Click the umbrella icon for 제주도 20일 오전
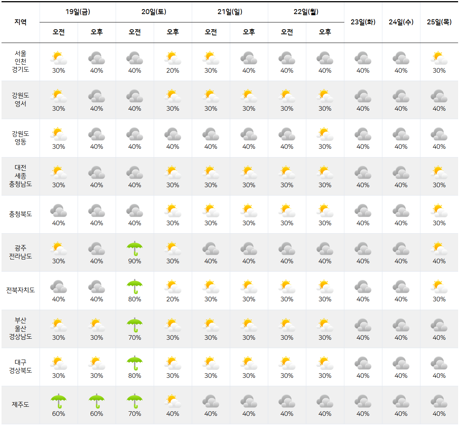This screenshot has width=460, height=425. pyautogui.click(x=135, y=401)
